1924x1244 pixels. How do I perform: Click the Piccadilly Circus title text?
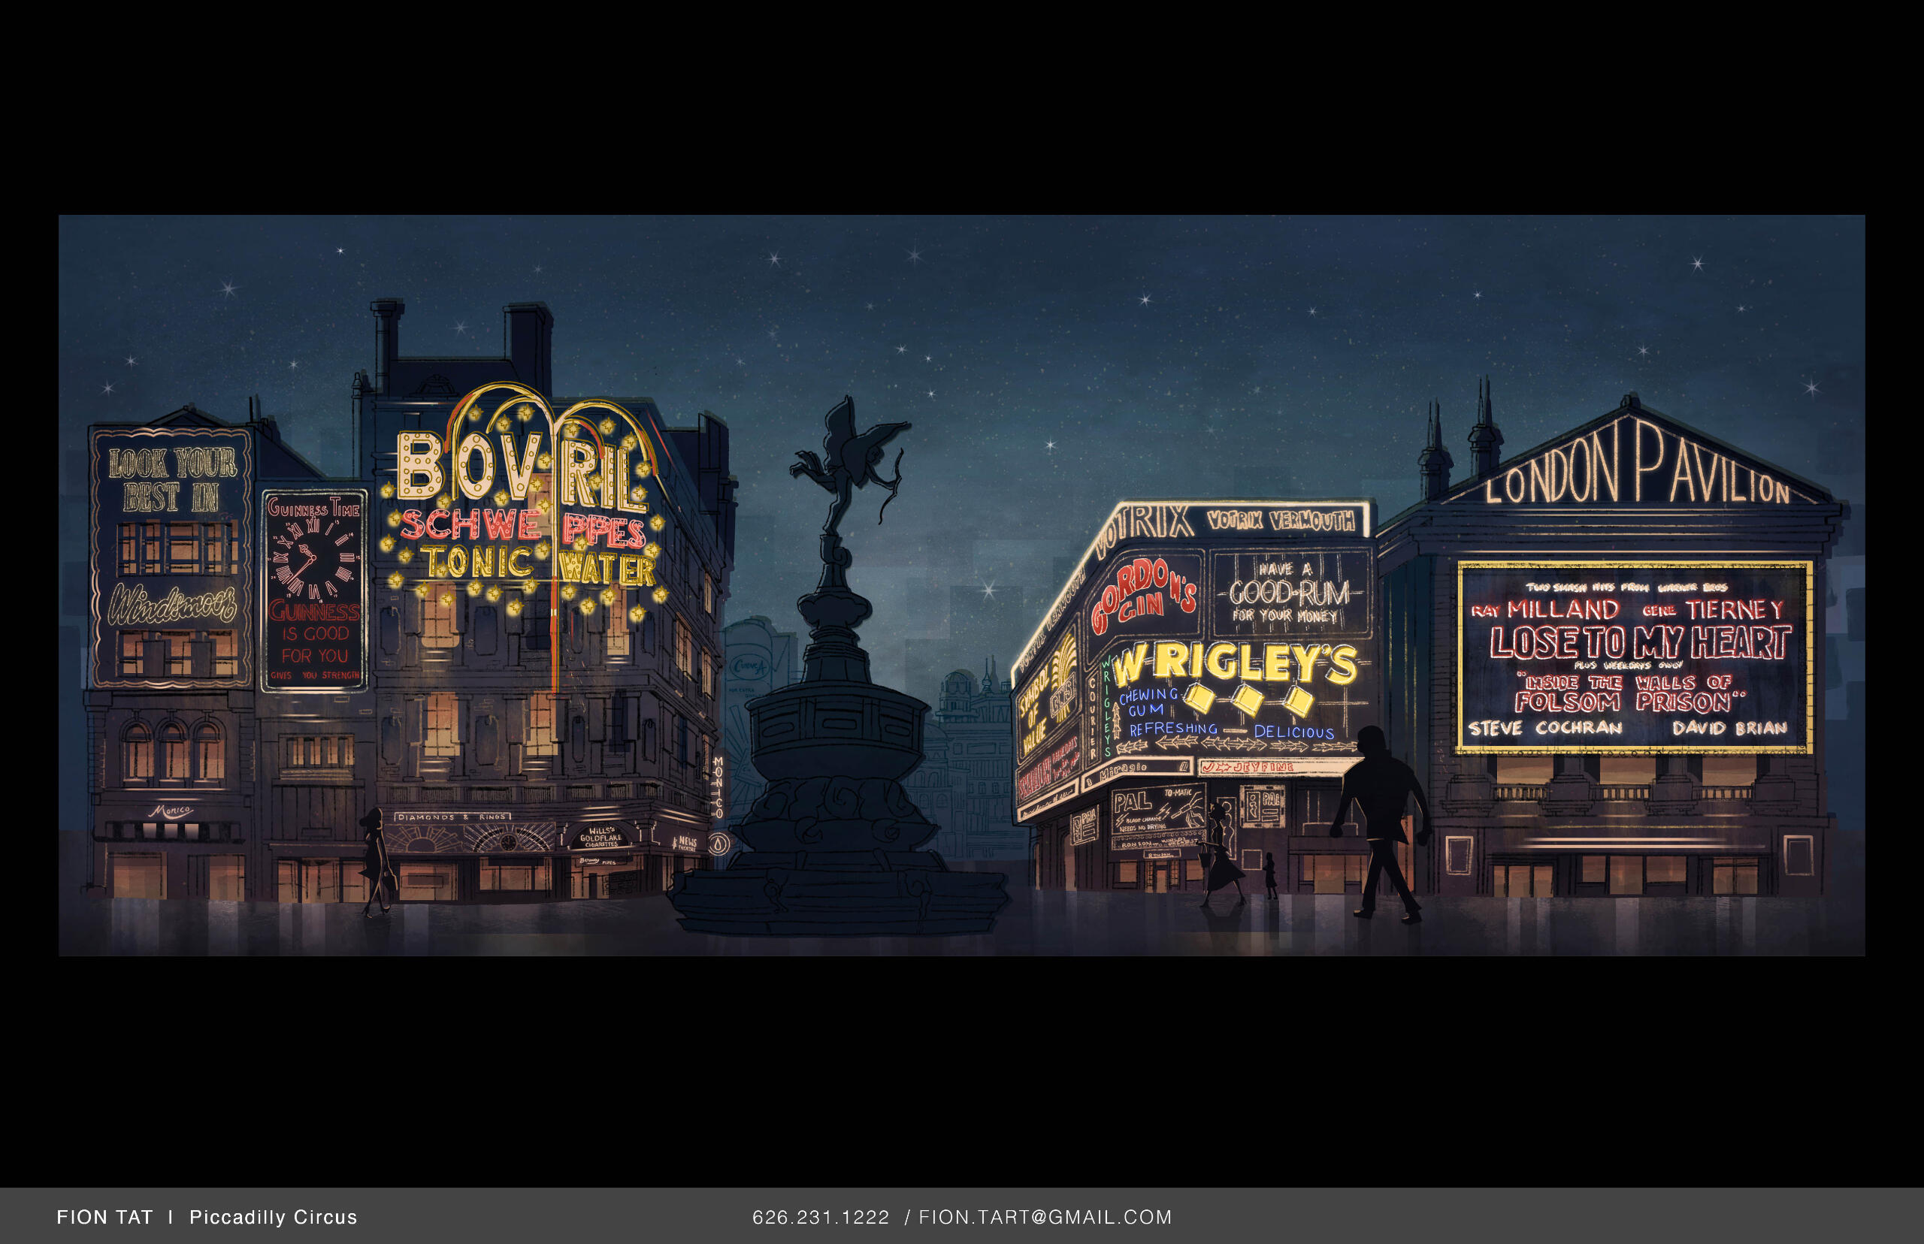coord(273,1216)
